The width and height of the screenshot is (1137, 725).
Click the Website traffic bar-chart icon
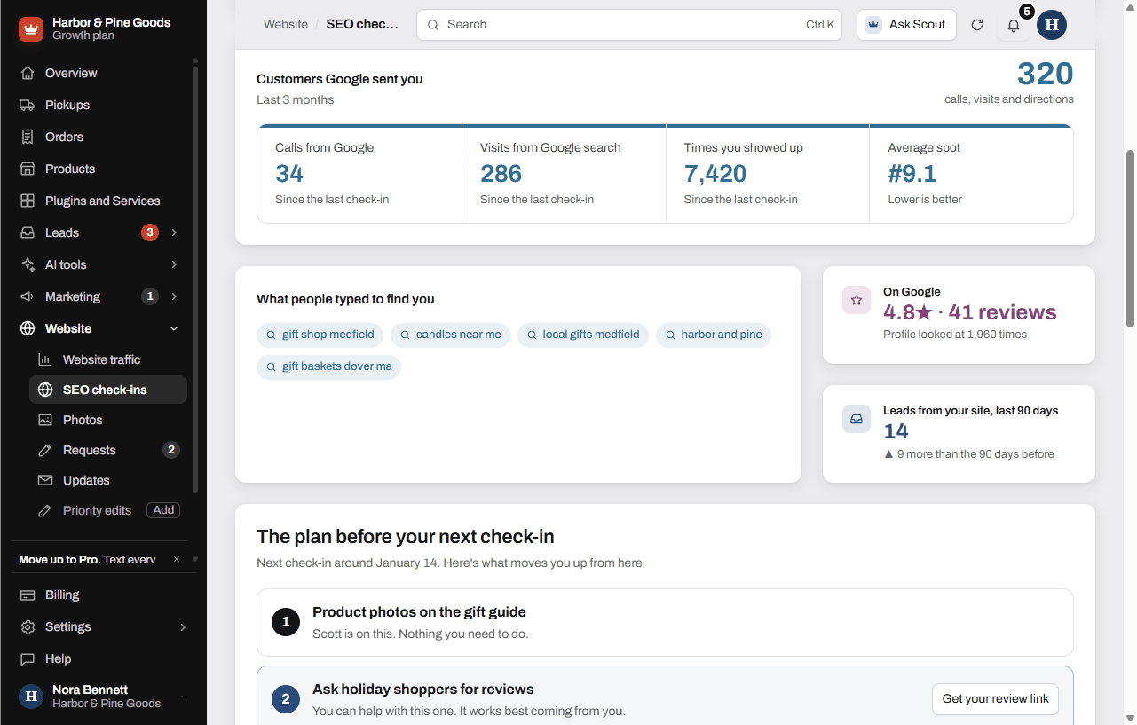[x=45, y=359]
